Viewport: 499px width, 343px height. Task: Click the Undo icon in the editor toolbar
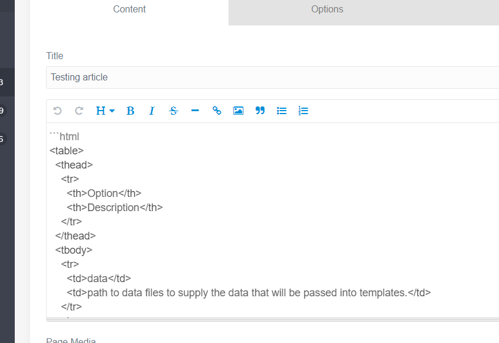pos(57,111)
